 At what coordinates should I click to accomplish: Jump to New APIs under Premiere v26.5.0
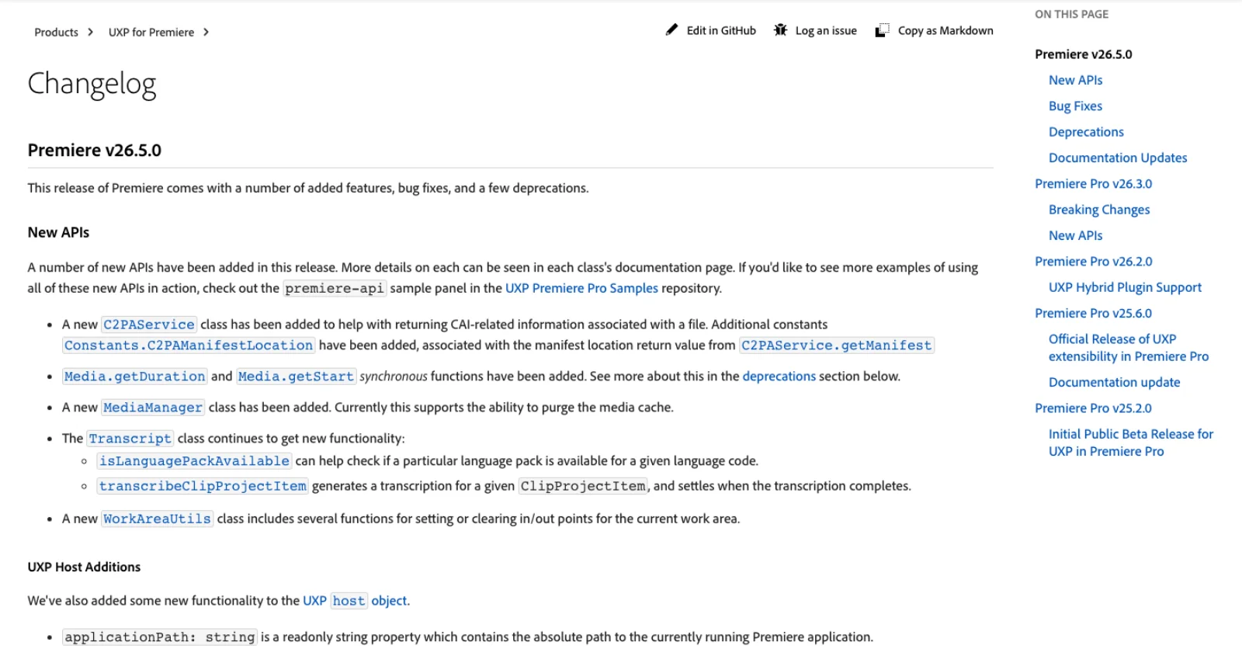(1075, 80)
